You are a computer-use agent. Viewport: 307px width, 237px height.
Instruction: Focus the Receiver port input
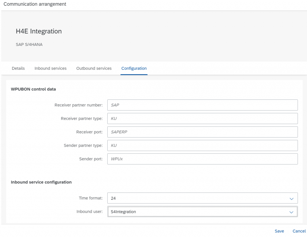tap(202, 132)
